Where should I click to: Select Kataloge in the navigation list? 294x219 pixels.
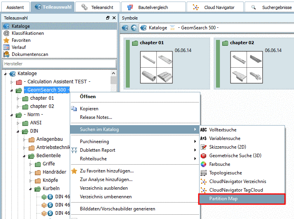point(59,26)
